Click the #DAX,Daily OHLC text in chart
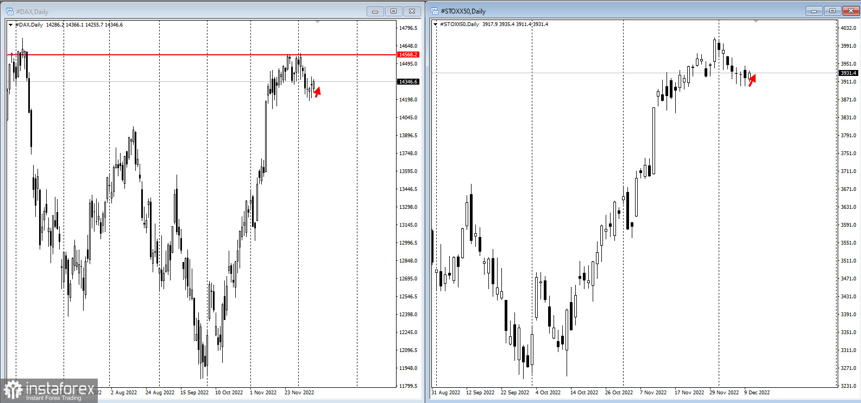The height and width of the screenshot is (403, 861). (69, 25)
